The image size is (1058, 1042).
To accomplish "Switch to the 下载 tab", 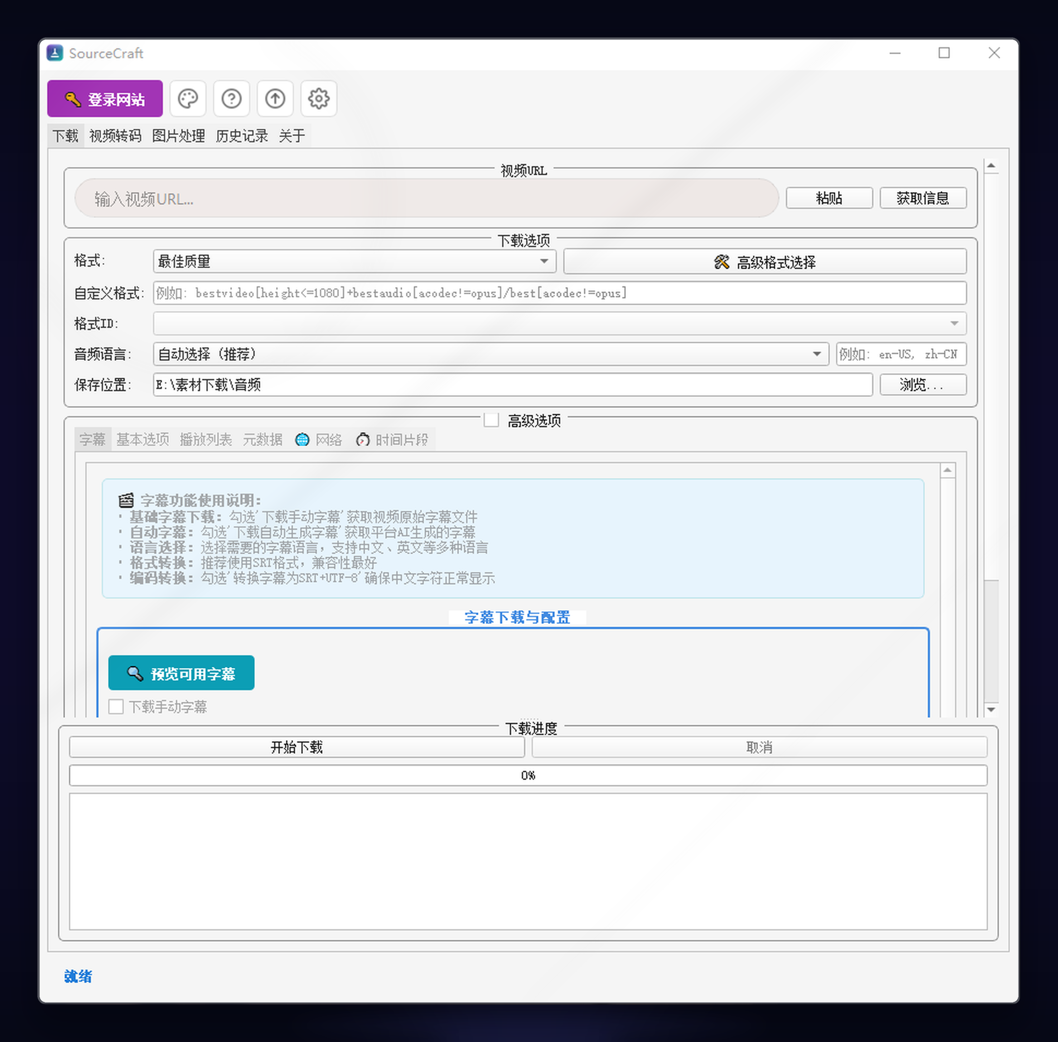I will 66,136.
